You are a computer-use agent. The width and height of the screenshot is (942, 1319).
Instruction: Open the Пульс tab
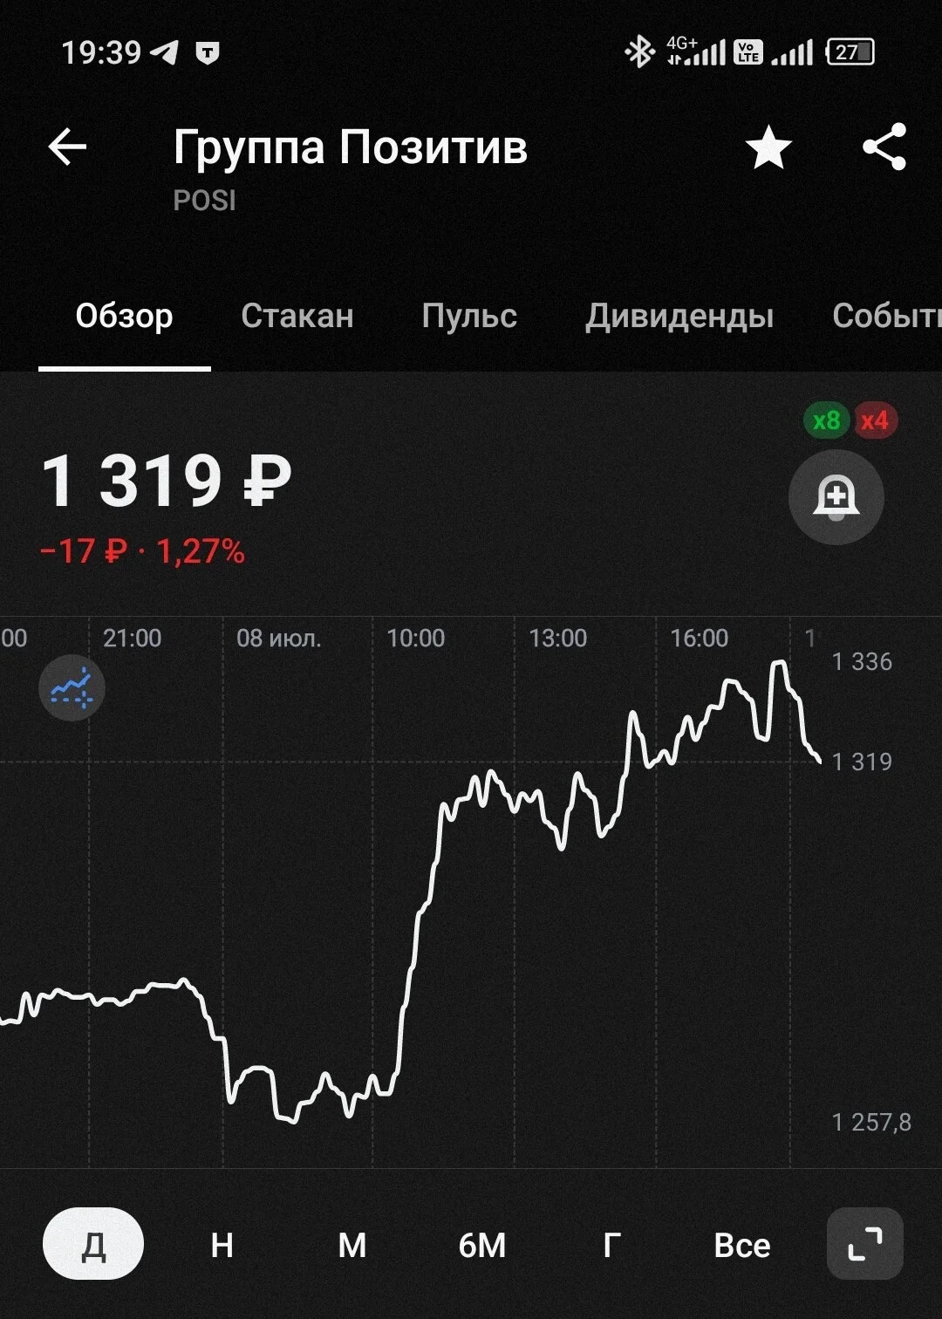coord(469,316)
